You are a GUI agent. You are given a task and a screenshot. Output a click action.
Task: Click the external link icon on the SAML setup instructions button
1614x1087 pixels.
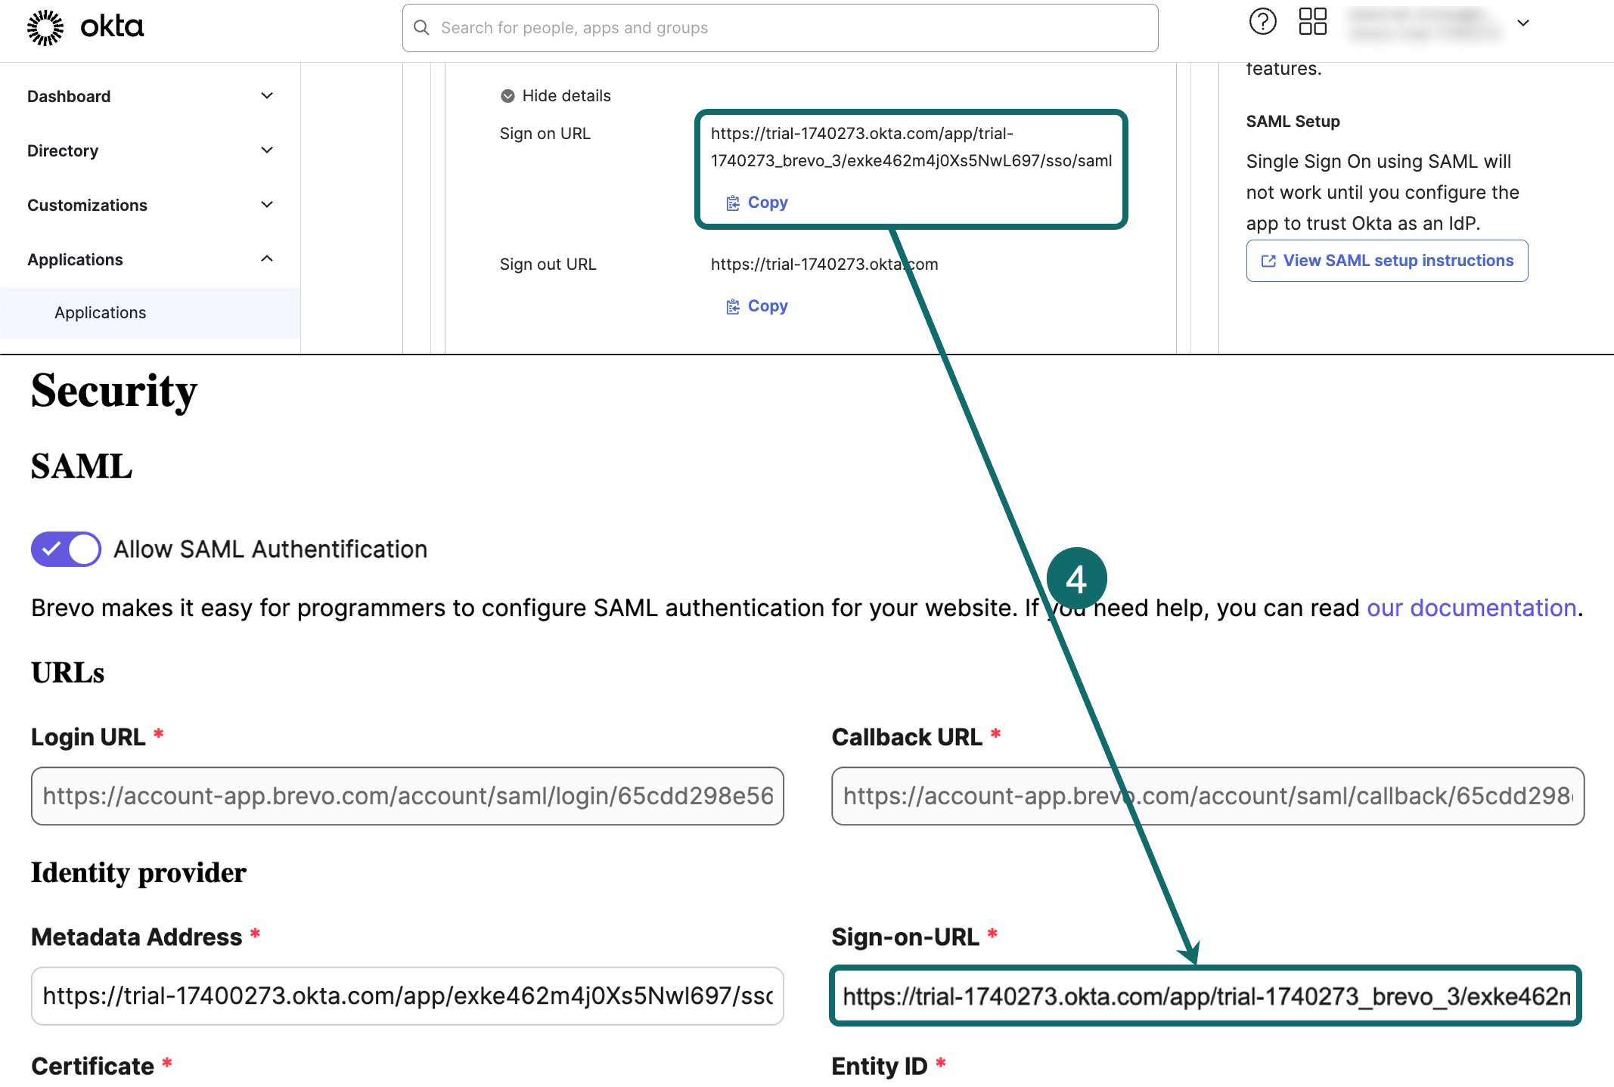click(x=1268, y=261)
